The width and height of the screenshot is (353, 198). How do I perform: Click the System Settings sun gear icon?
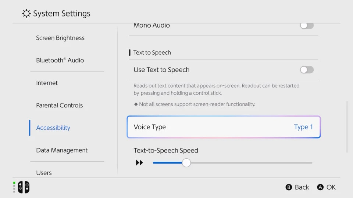(x=26, y=14)
